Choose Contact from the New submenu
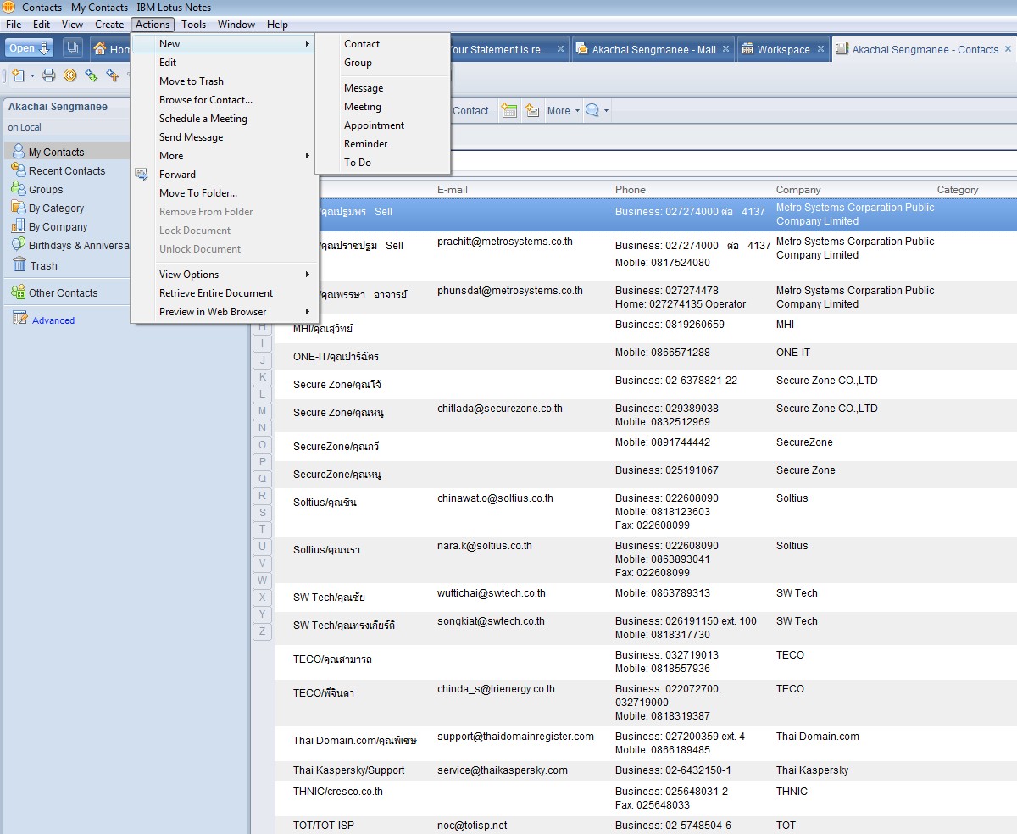The height and width of the screenshot is (834, 1017). point(362,44)
